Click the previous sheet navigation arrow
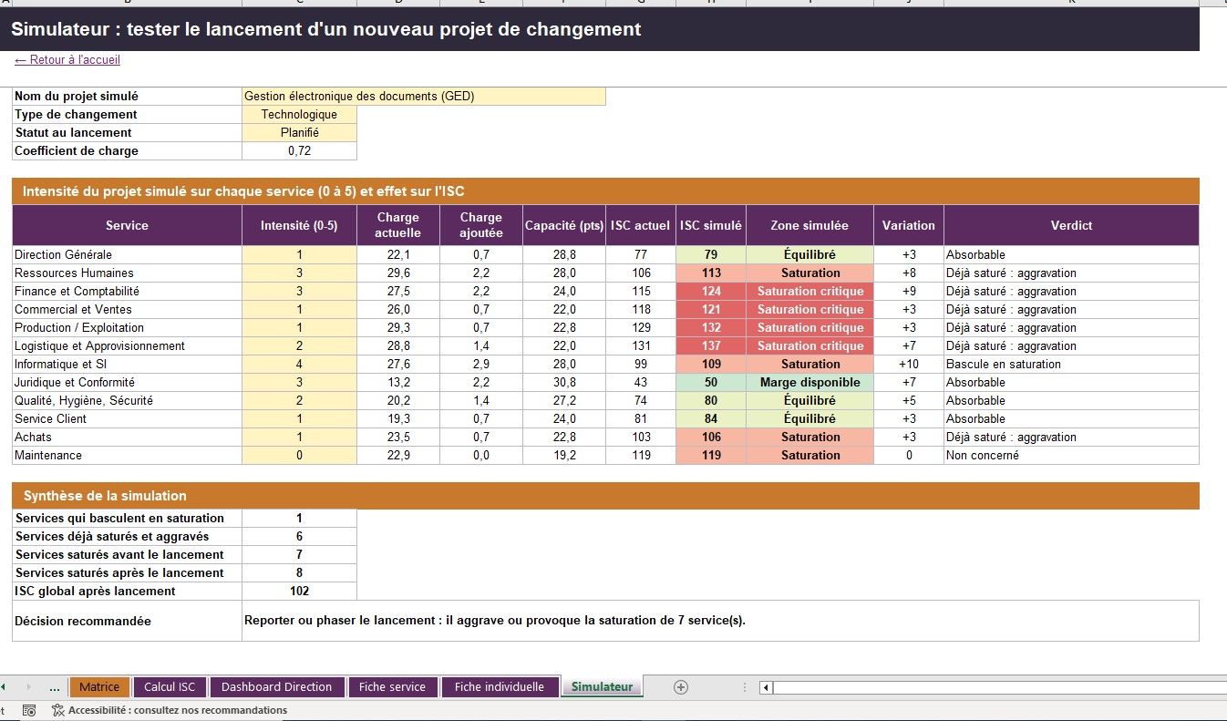The image size is (1227, 721). point(4,687)
